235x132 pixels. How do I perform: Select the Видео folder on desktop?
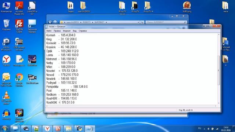click(x=71, y=7)
